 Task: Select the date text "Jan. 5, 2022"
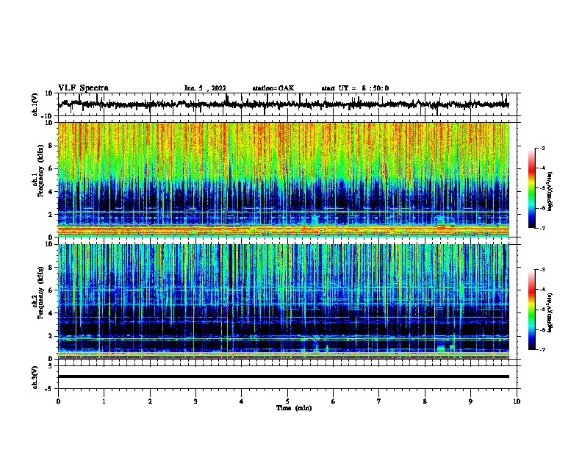205,88
